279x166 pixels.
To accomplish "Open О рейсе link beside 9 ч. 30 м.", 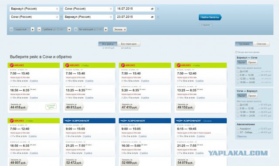I will point(144,153).
